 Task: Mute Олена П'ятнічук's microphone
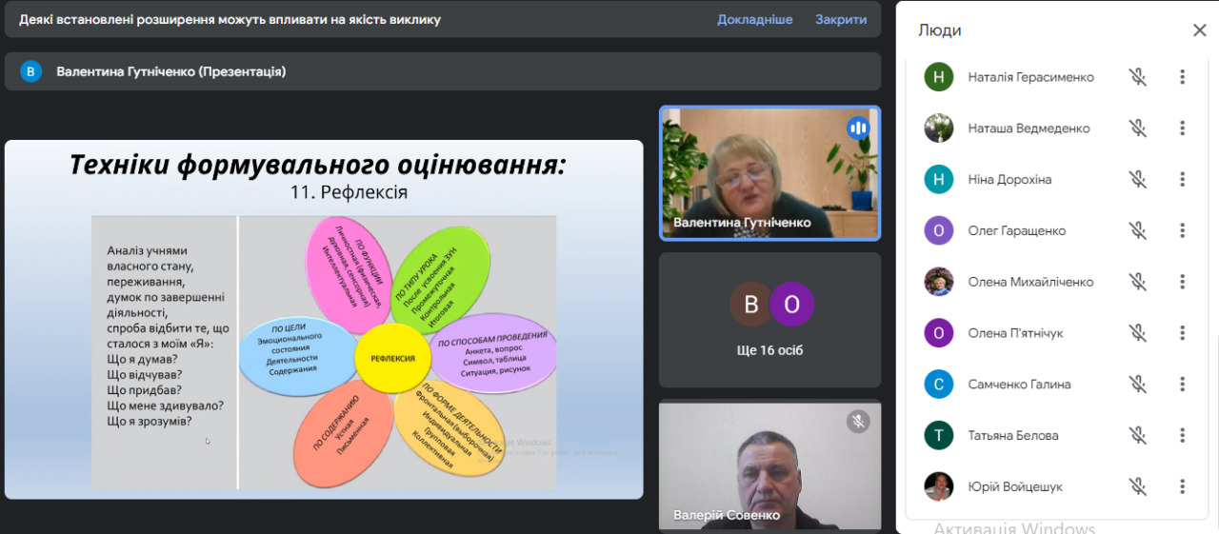[1137, 333]
